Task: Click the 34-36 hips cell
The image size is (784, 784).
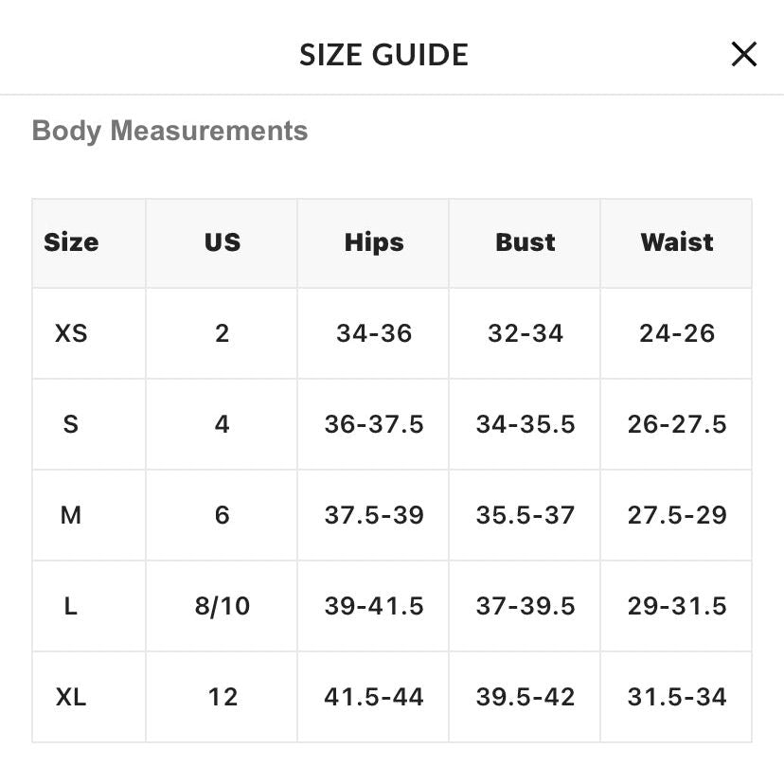Action: (x=374, y=333)
